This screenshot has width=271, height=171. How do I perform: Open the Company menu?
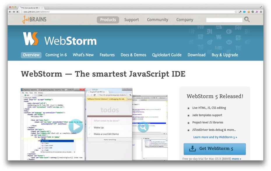(185, 20)
